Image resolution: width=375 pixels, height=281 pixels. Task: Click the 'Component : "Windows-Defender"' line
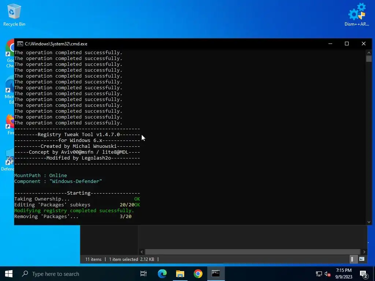coord(58,181)
